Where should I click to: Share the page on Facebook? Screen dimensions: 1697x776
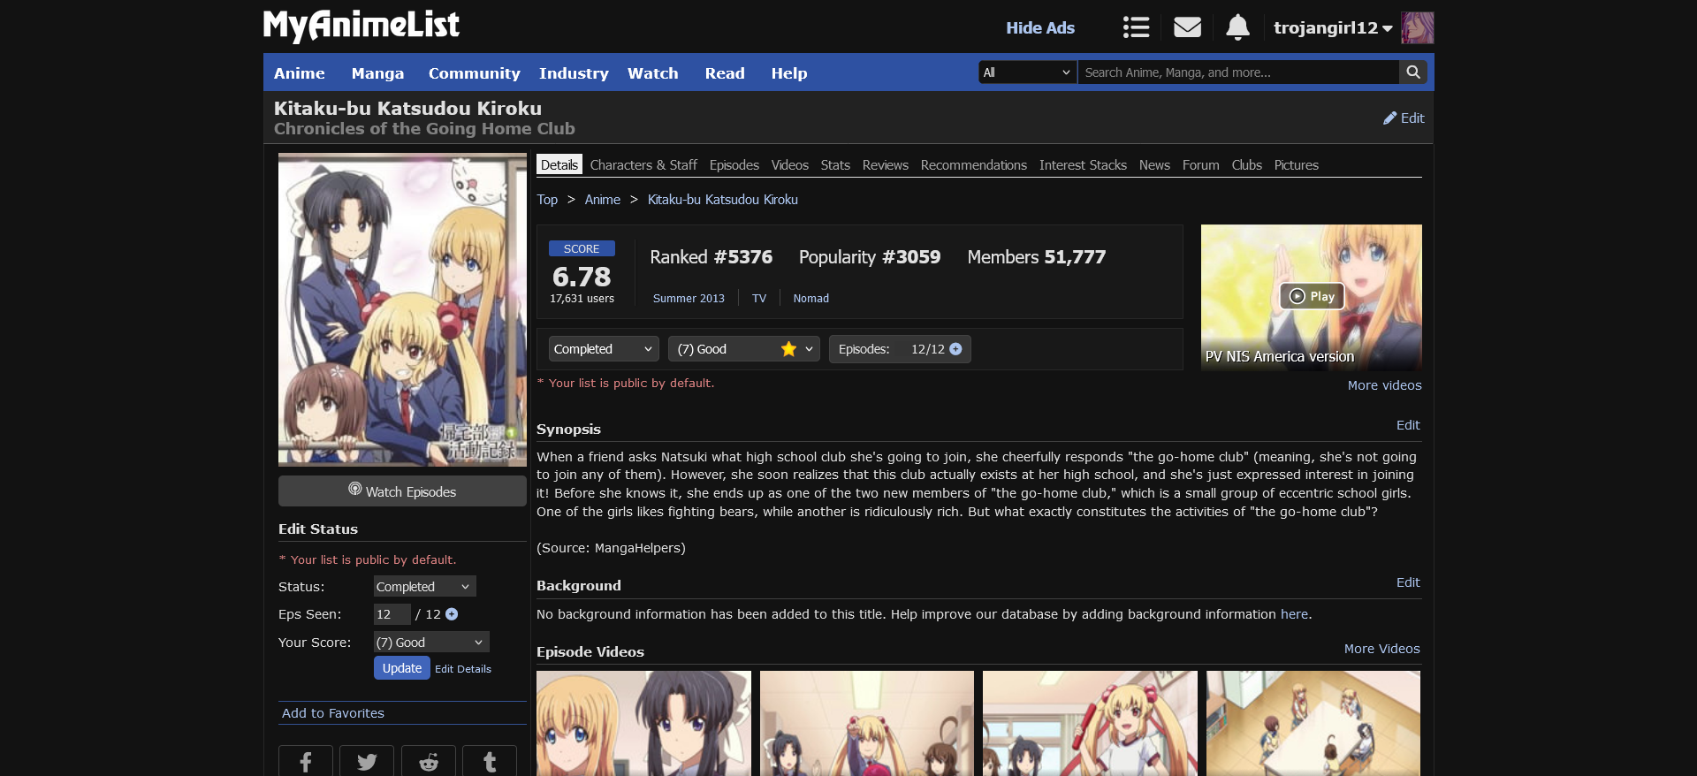coord(305,762)
